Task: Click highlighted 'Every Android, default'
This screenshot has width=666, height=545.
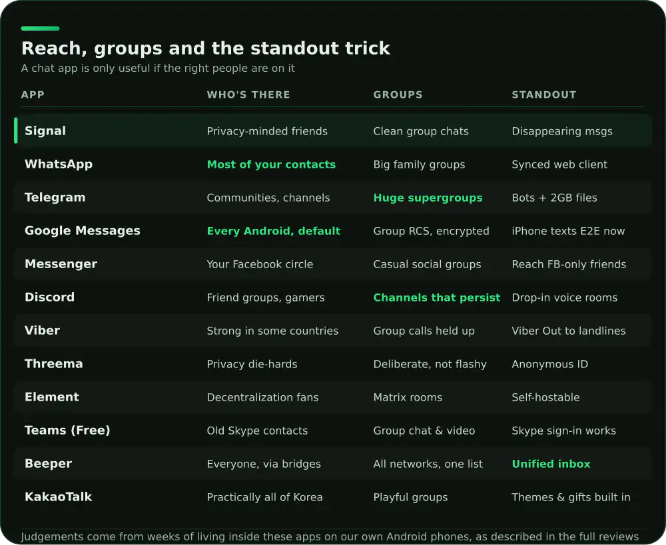Action: point(274,231)
